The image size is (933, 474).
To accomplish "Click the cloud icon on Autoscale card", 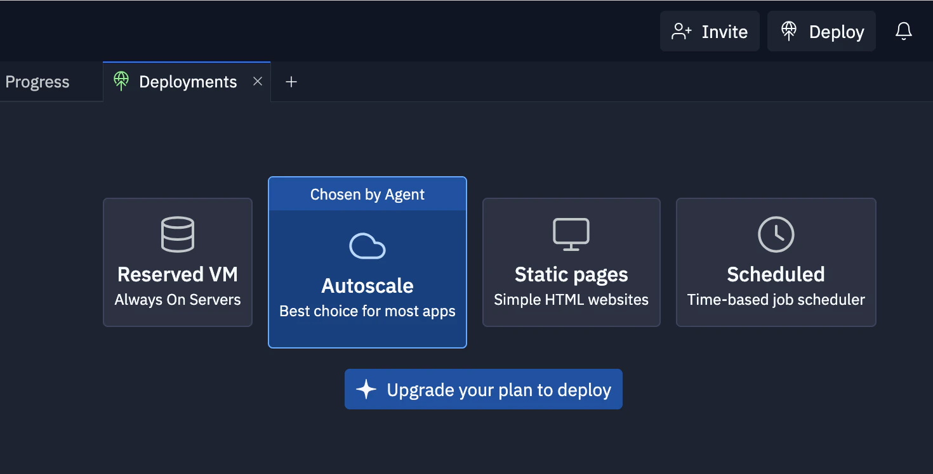I will point(367,246).
